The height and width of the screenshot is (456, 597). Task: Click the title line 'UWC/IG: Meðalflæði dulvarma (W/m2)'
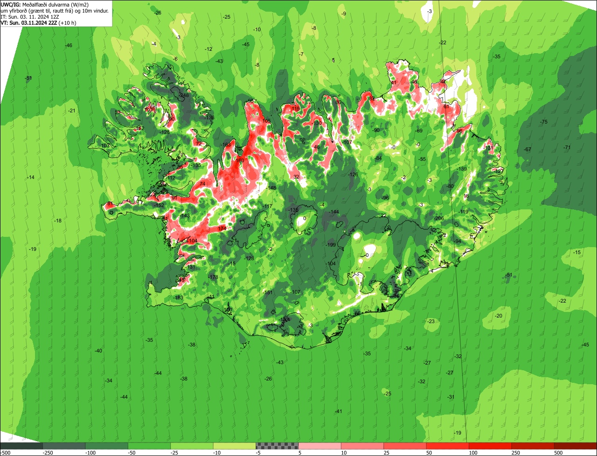(45, 4)
